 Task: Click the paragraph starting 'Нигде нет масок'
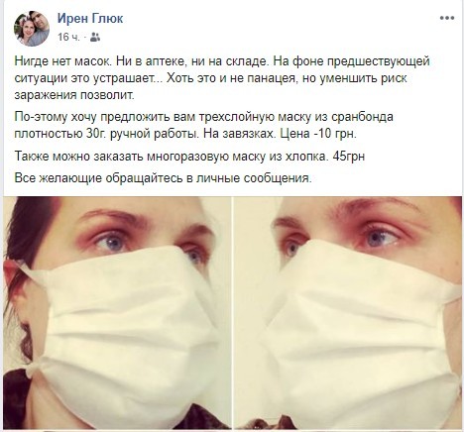tap(222, 78)
